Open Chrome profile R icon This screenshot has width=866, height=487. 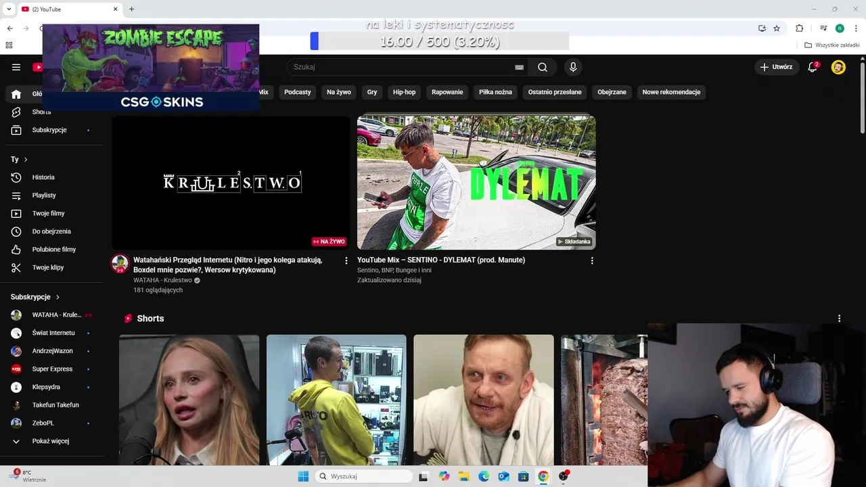click(x=840, y=28)
